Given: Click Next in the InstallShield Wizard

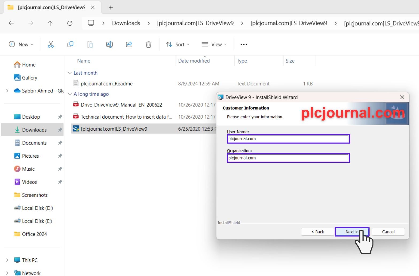Looking at the screenshot, I should click(352, 232).
